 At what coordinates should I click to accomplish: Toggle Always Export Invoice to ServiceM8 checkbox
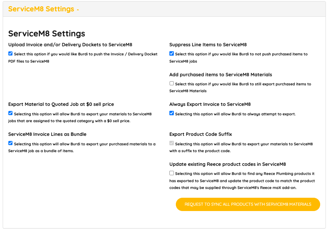pyautogui.click(x=171, y=113)
